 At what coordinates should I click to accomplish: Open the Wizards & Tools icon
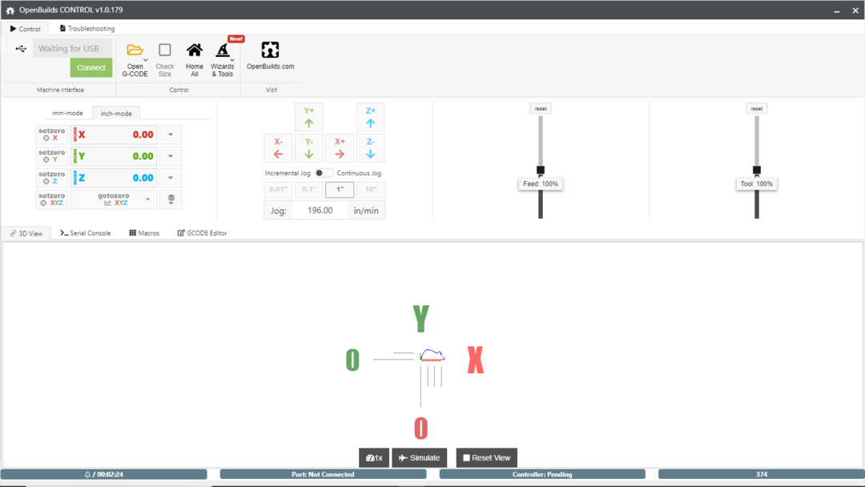pos(222,51)
